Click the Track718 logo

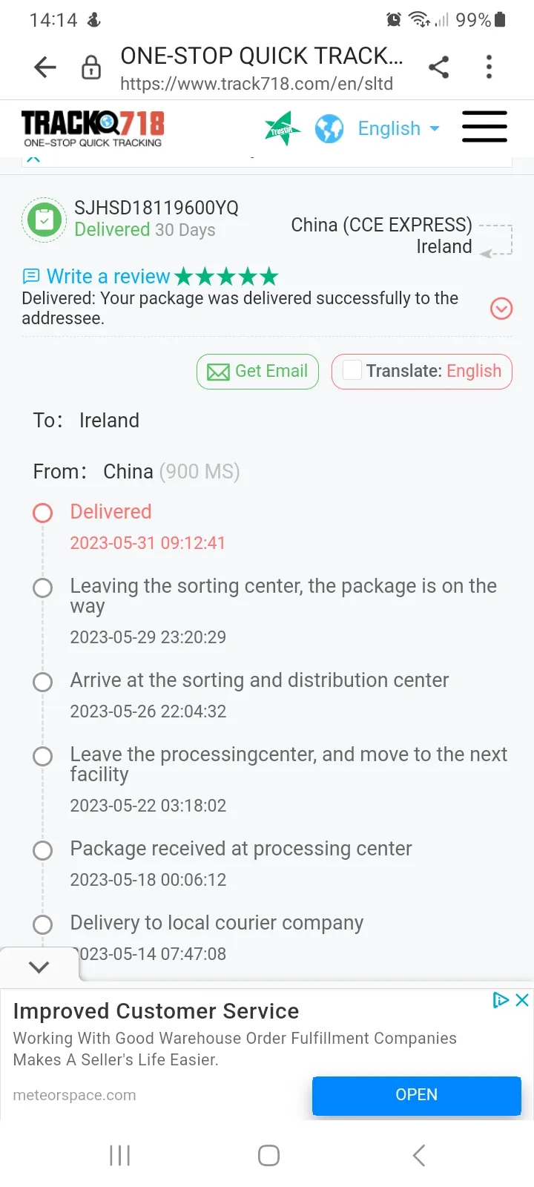coord(93,128)
